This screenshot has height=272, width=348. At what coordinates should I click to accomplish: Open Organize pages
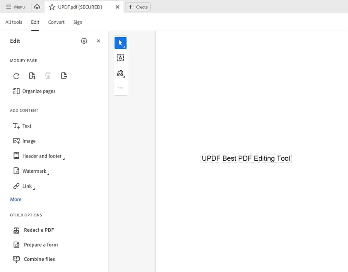pos(34,91)
